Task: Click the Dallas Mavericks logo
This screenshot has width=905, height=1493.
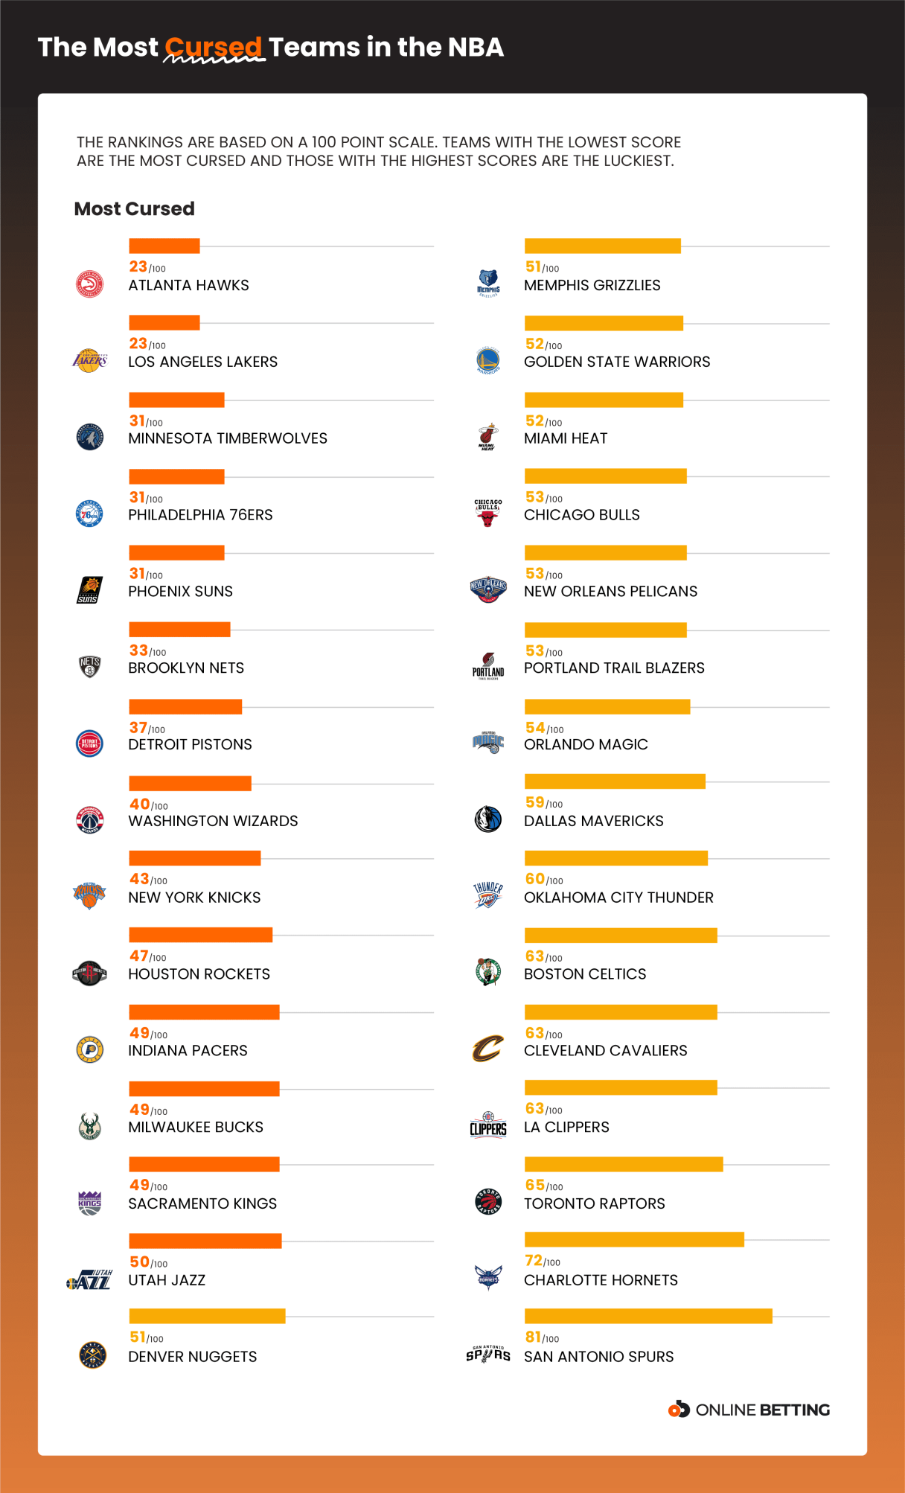Action: 488,819
